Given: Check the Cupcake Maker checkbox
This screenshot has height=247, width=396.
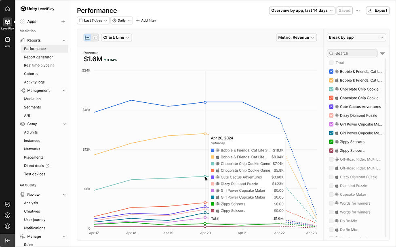Looking at the screenshot, I should click(x=331, y=195).
